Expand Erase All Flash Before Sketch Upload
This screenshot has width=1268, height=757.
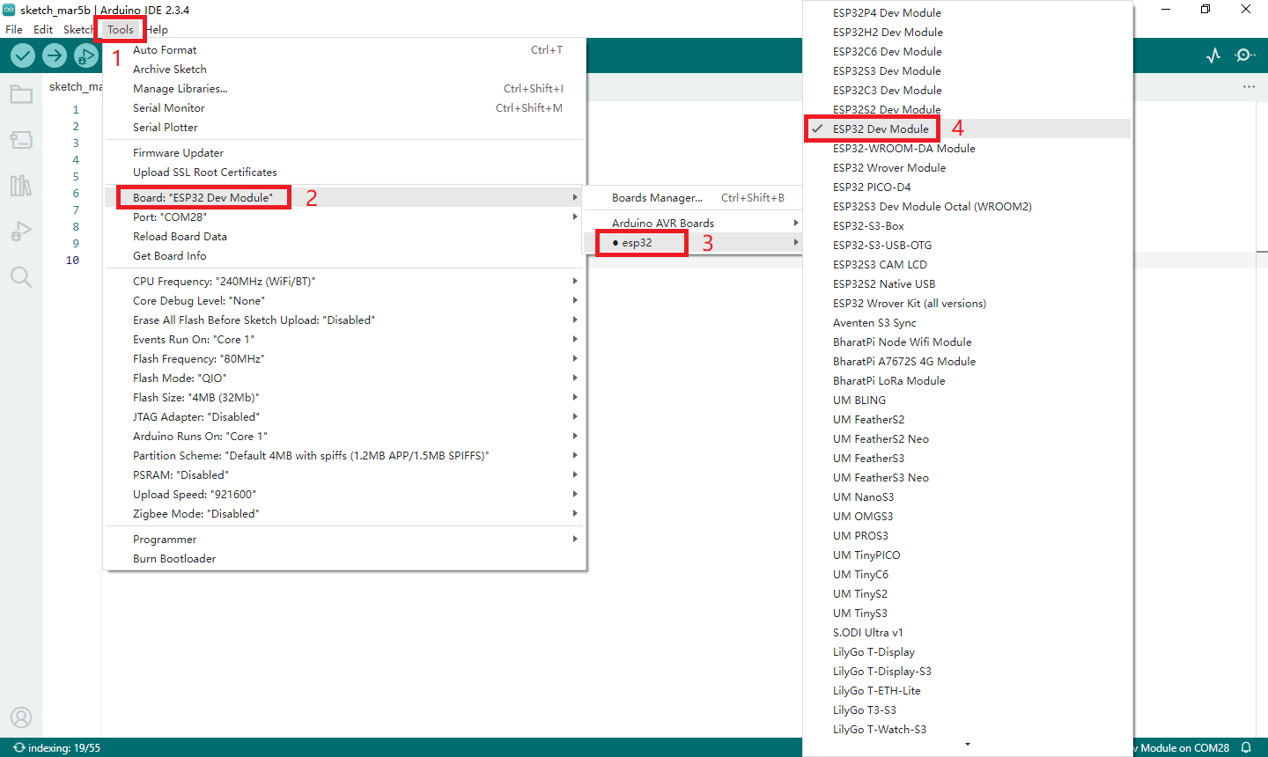click(345, 320)
